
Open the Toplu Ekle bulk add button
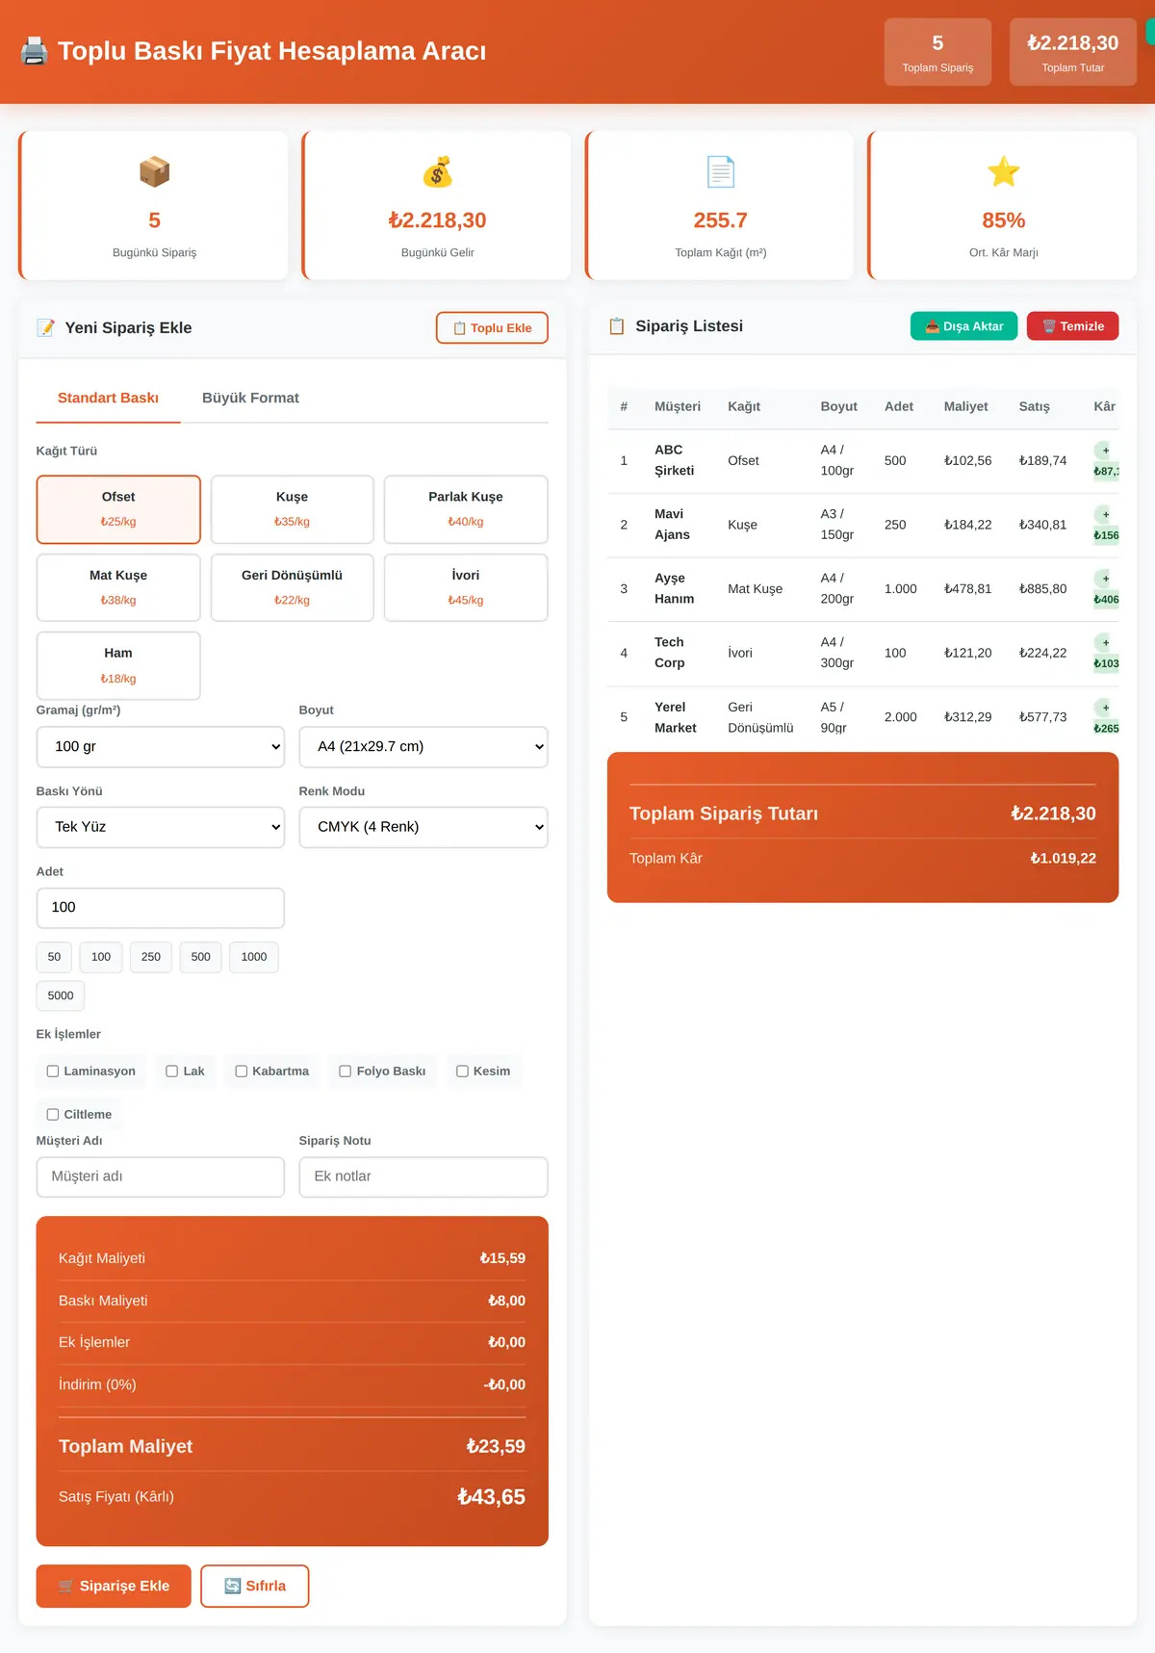pos(492,328)
